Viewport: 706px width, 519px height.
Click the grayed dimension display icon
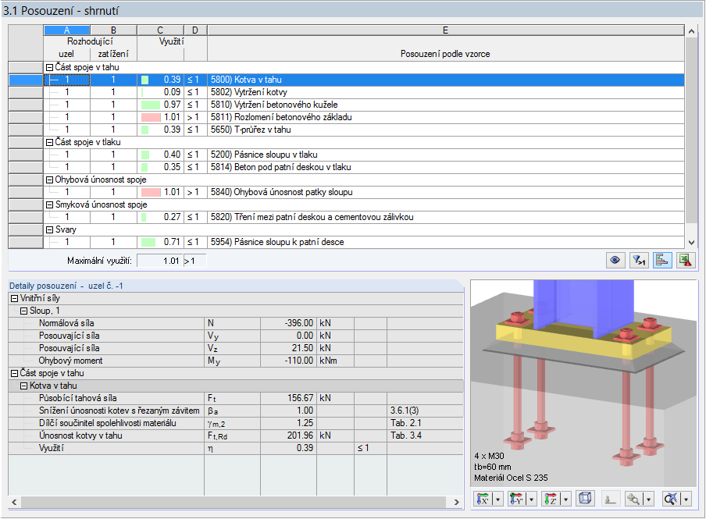click(610, 499)
